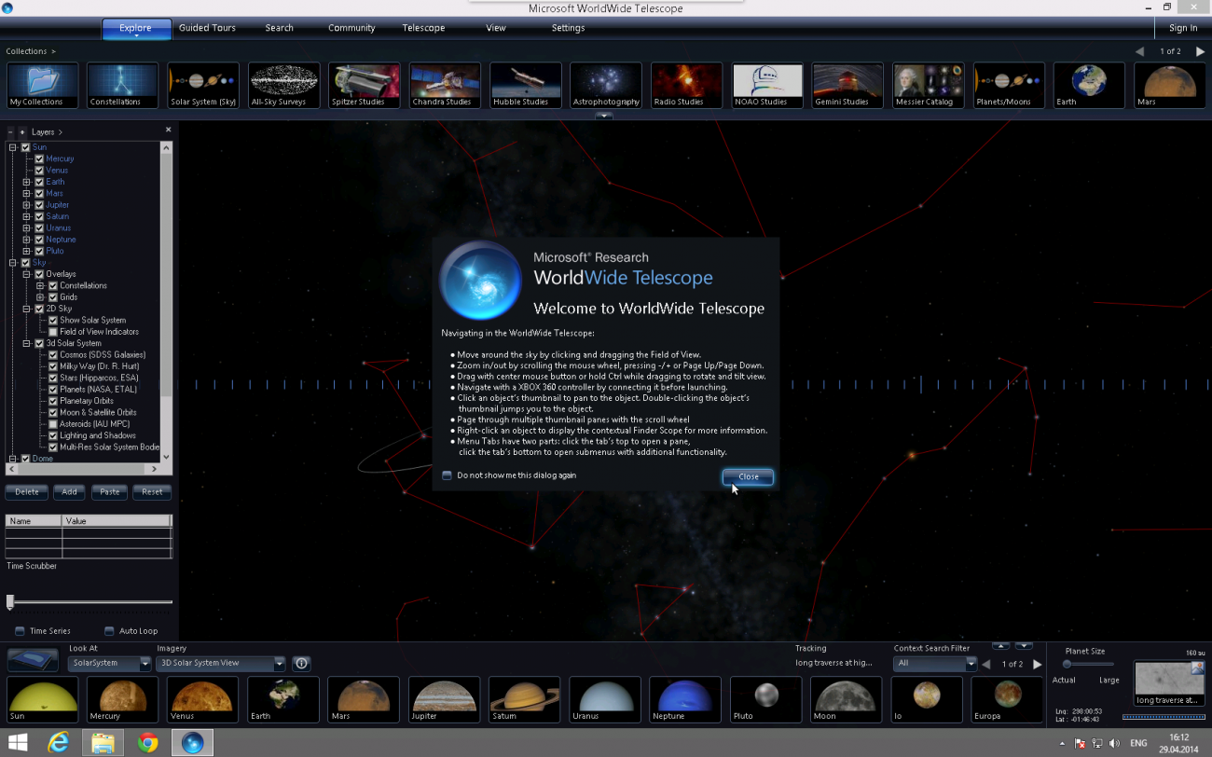Open Internet Explorer from the taskbar
Image resolution: width=1212 pixels, height=757 pixels.
pyautogui.click(x=58, y=743)
